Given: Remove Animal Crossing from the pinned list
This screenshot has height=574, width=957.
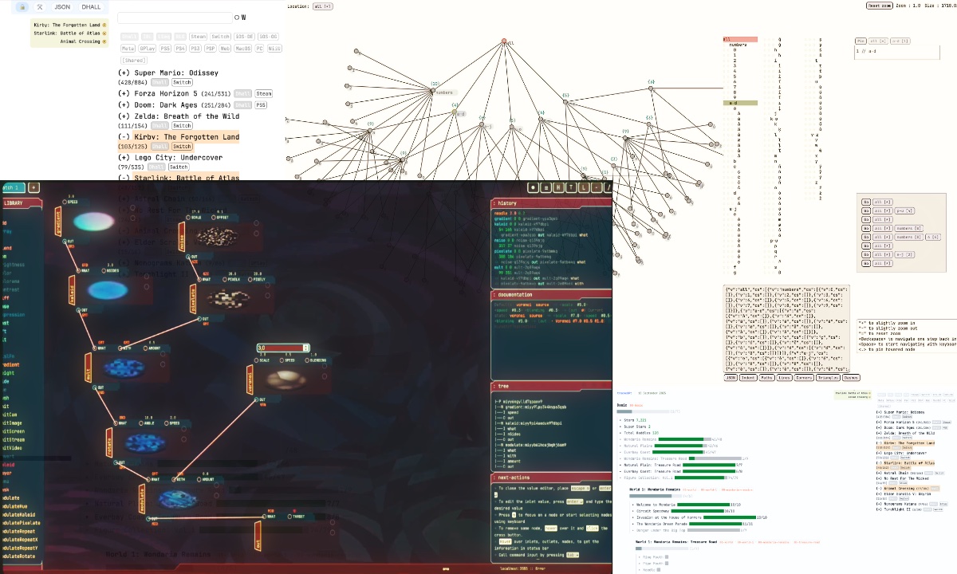Looking at the screenshot, I should click(x=104, y=41).
